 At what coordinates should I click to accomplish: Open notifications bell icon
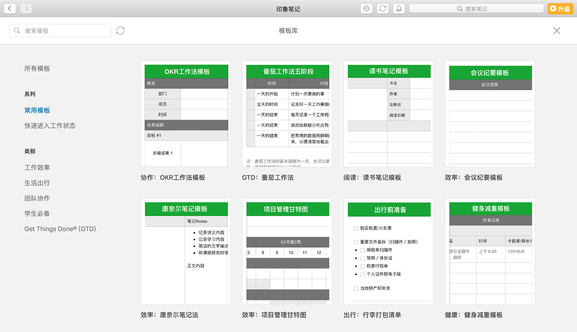tap(399, 9)
